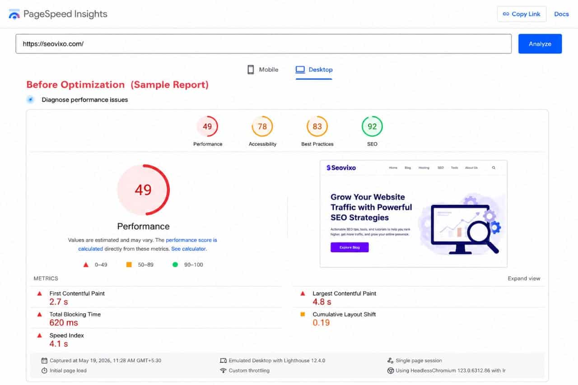Click the calendar icon beside Captured at

pos(44,361)
